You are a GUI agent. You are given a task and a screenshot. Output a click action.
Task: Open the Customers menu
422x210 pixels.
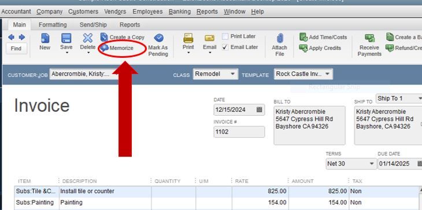click(x=83, y=12)
